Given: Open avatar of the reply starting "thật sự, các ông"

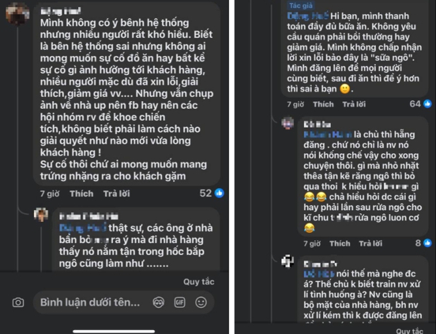Looking at the screenshot, I should coord(42,215).
